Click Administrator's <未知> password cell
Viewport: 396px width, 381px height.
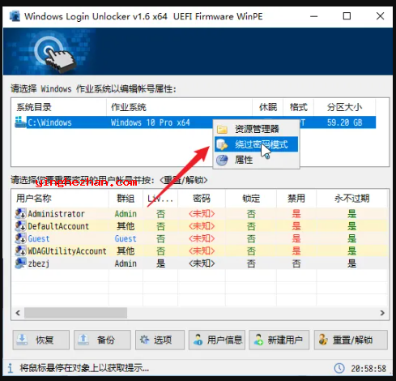pyautogui.click(x=202, y=214)
